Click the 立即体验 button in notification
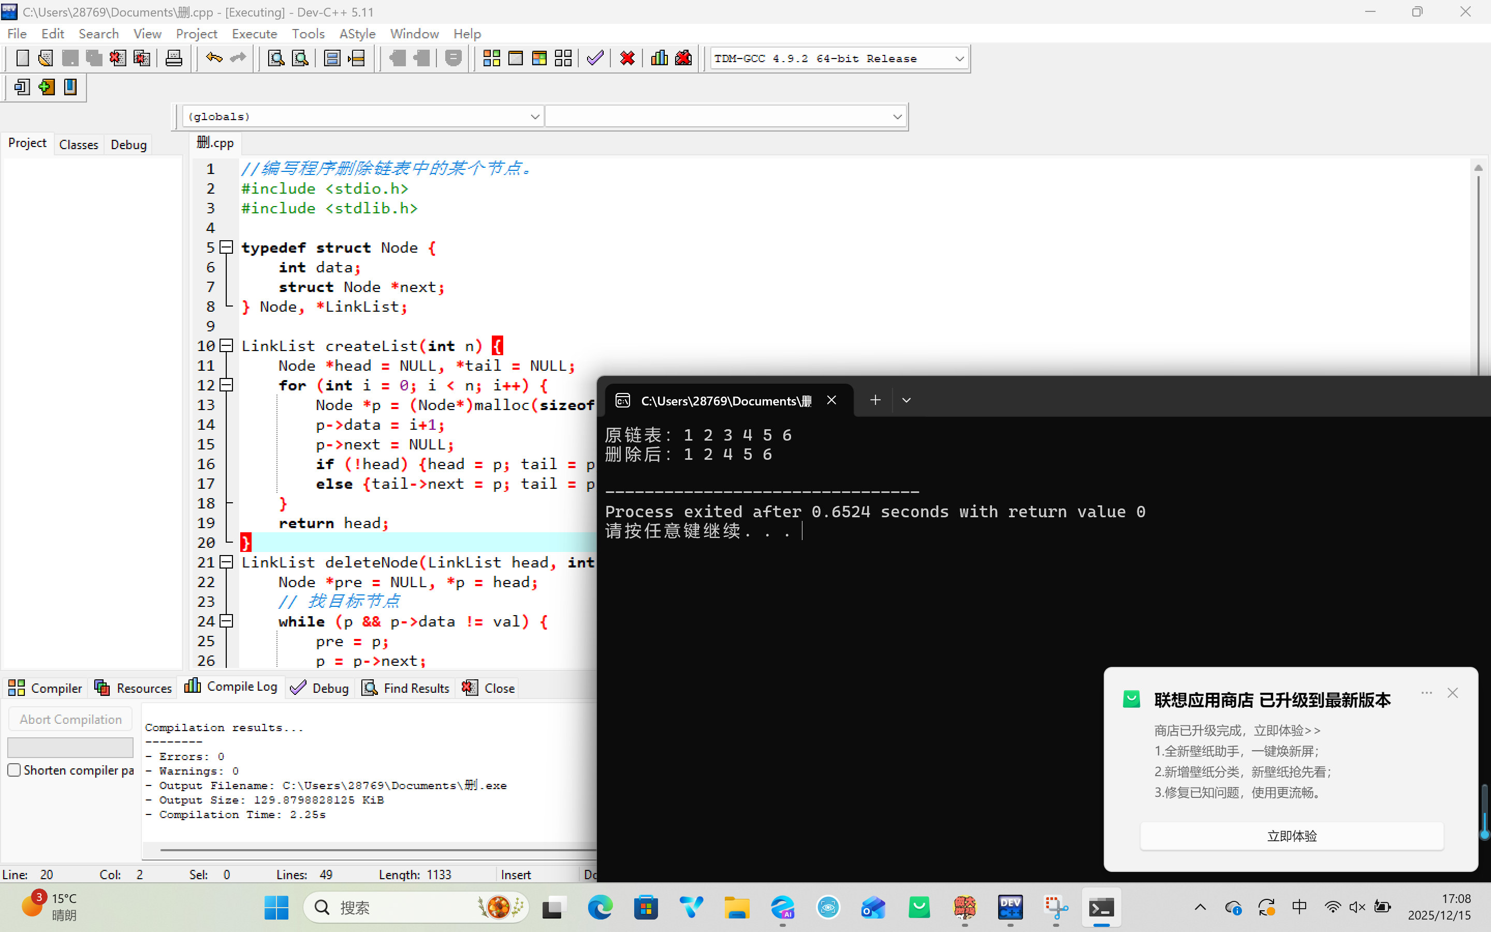Screen dimensions: 1491x932 pos(1291,836)
